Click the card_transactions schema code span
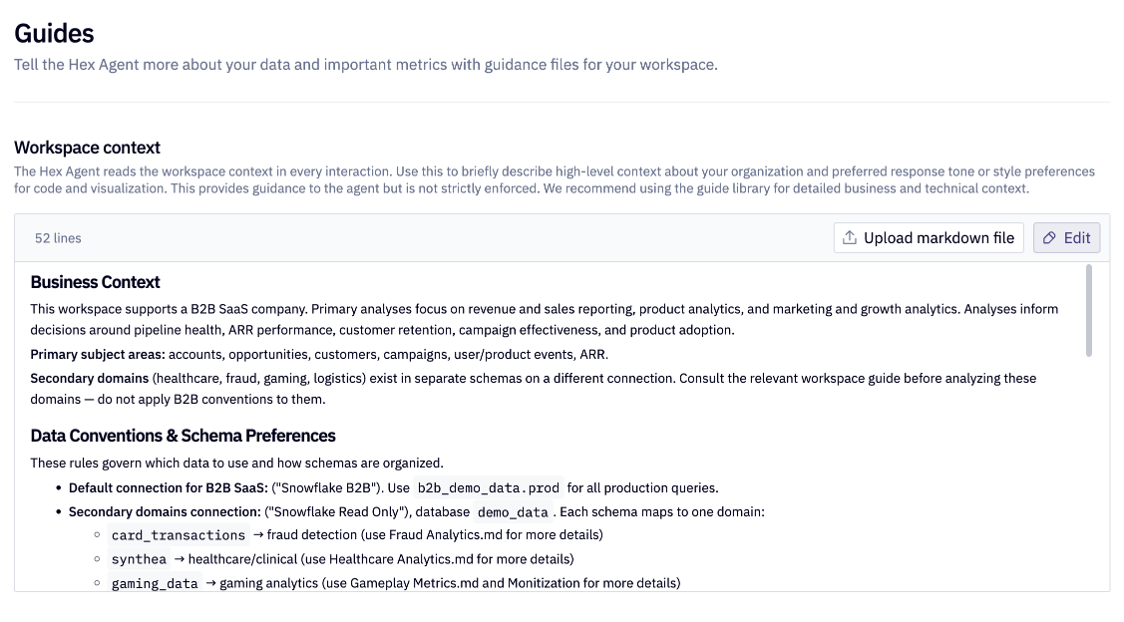Viewport: 1124px width, 622px height. (x=178, y=535)
